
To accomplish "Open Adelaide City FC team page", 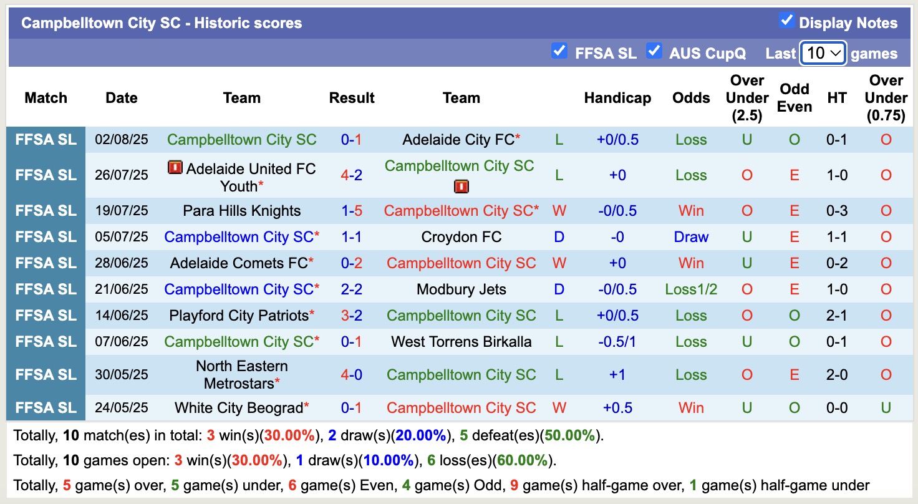I will (459, 140).
